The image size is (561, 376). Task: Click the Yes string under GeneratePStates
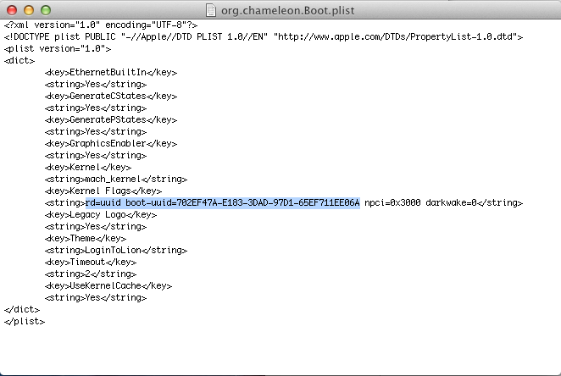[x=96, y=131]
